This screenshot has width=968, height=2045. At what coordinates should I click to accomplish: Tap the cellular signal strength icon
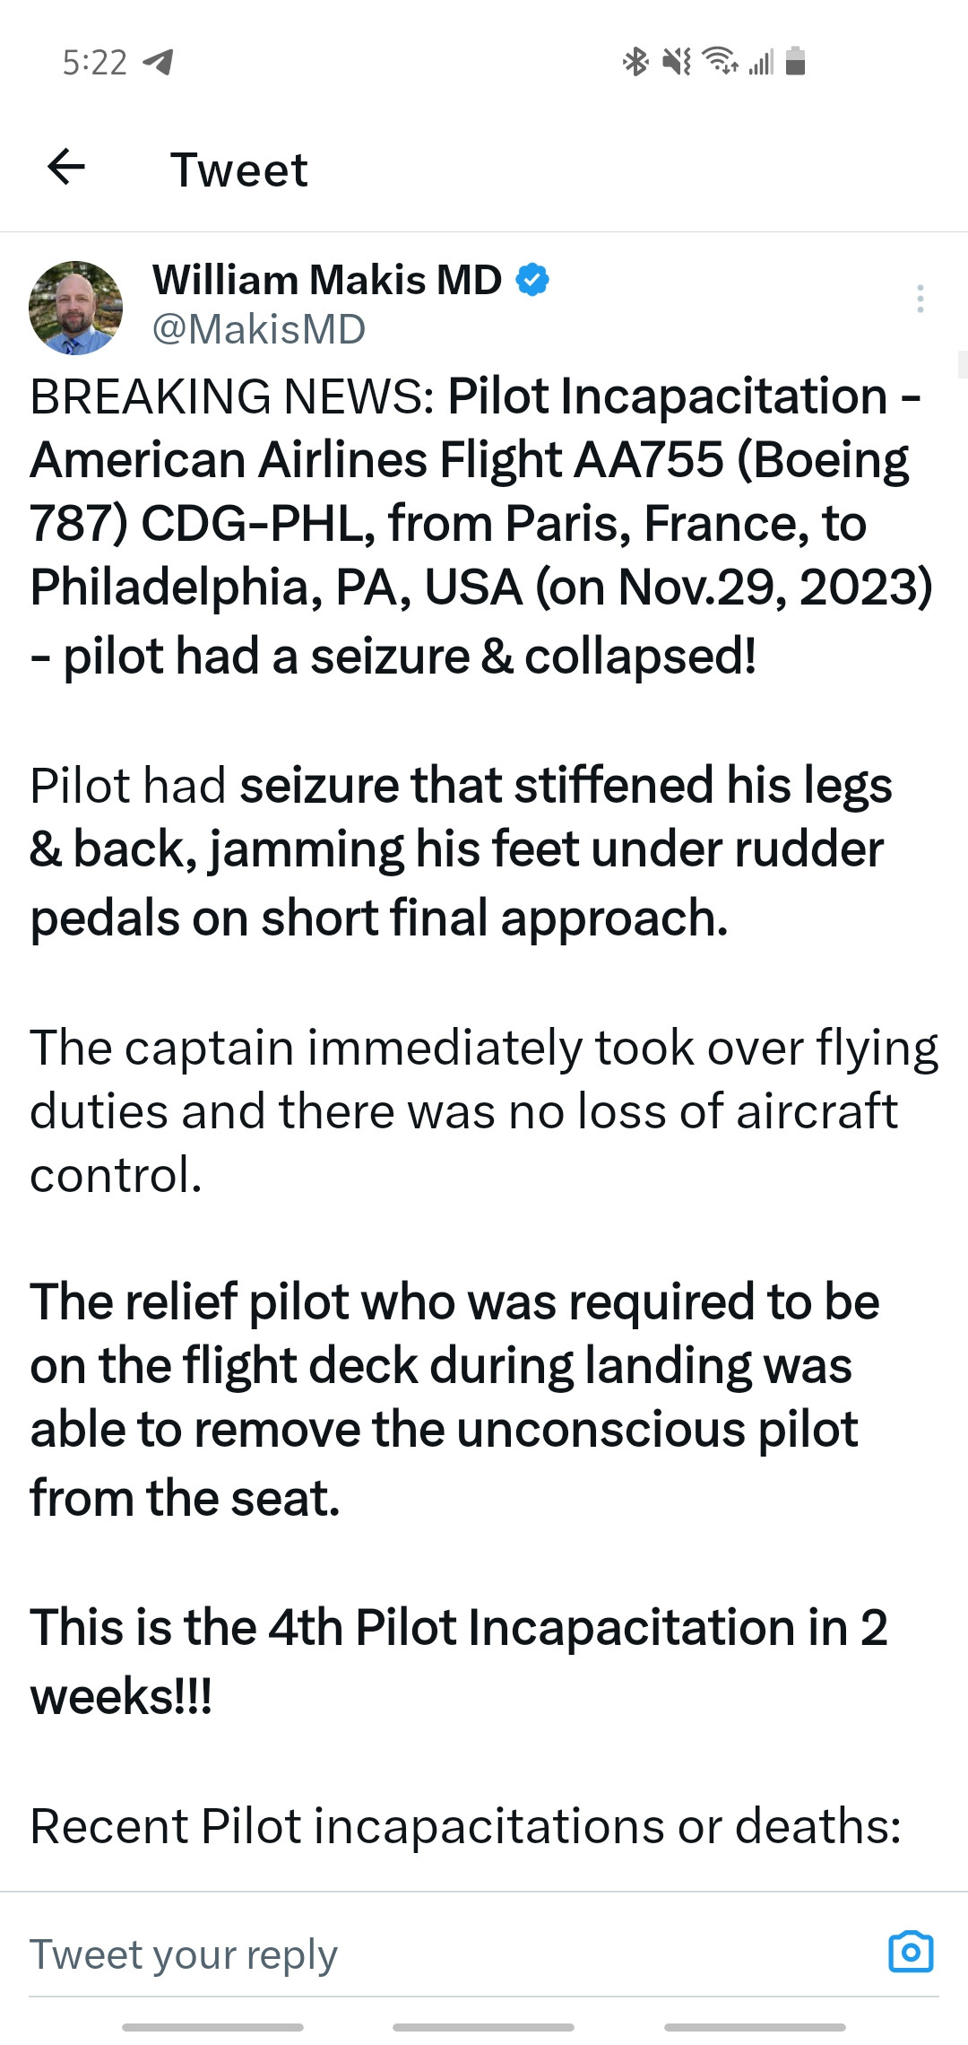tap(761, 63)
